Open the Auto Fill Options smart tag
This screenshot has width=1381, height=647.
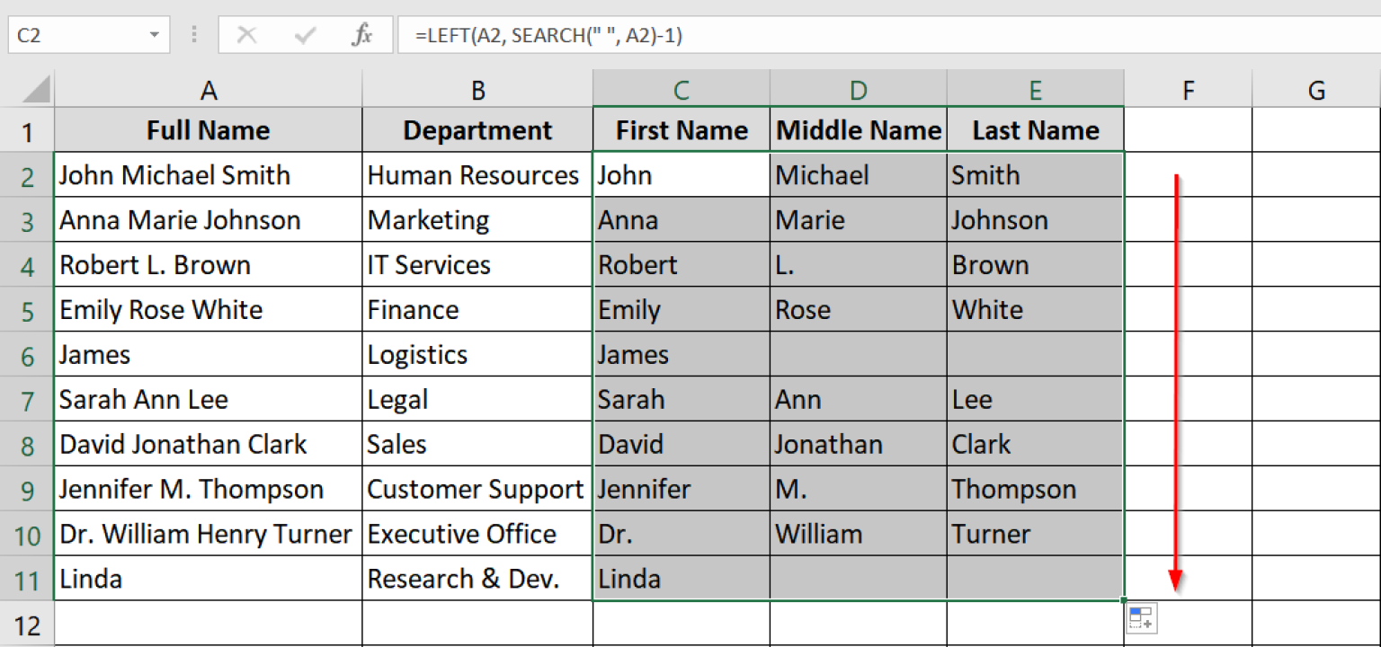1141,618
